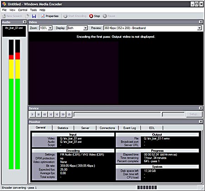Click the elapsed time value
Image resolution: width=205 pixels, height=191 pixels.
click(x=160, y=155)
